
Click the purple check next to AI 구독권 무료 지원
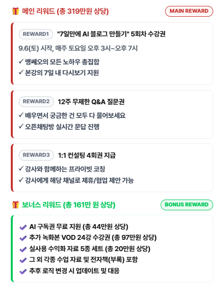point(23,228)
